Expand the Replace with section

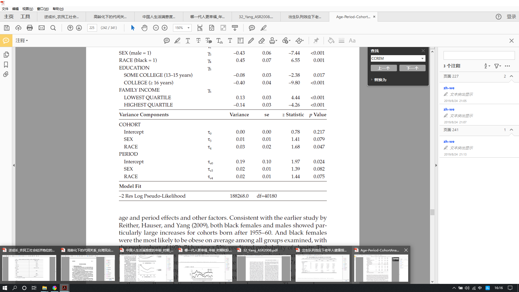pyautogui.click(x=378, y=80)
